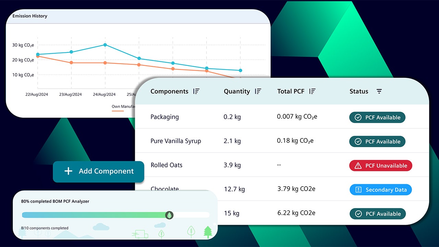Click blue data point on 24/Aug/2024 peak
This screenshot has height=247, width=439.
(105, 45)
